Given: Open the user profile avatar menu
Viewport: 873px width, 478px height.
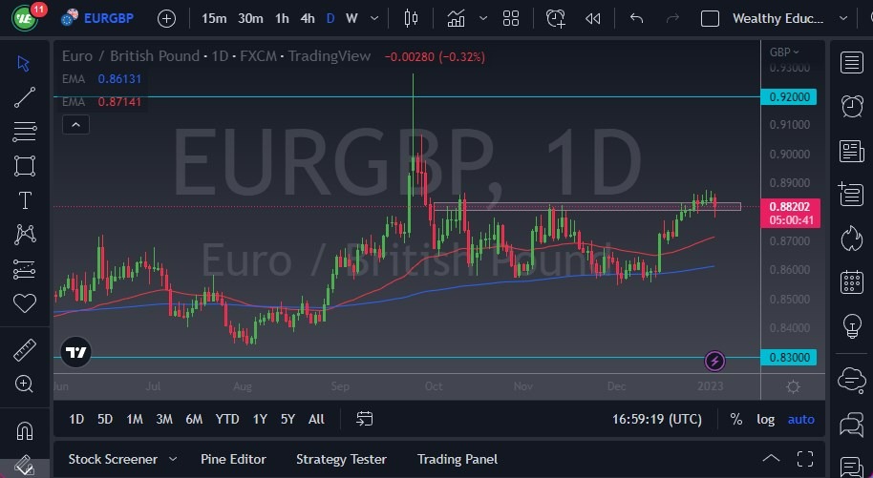Looking at the screenshot, I should [x=25, y=18].
